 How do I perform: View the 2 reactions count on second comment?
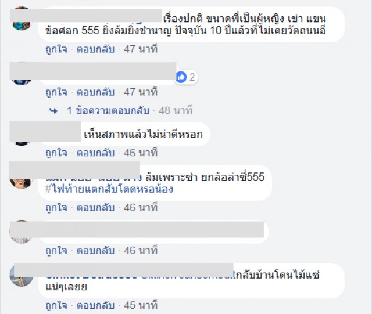[x=192, y=77]
